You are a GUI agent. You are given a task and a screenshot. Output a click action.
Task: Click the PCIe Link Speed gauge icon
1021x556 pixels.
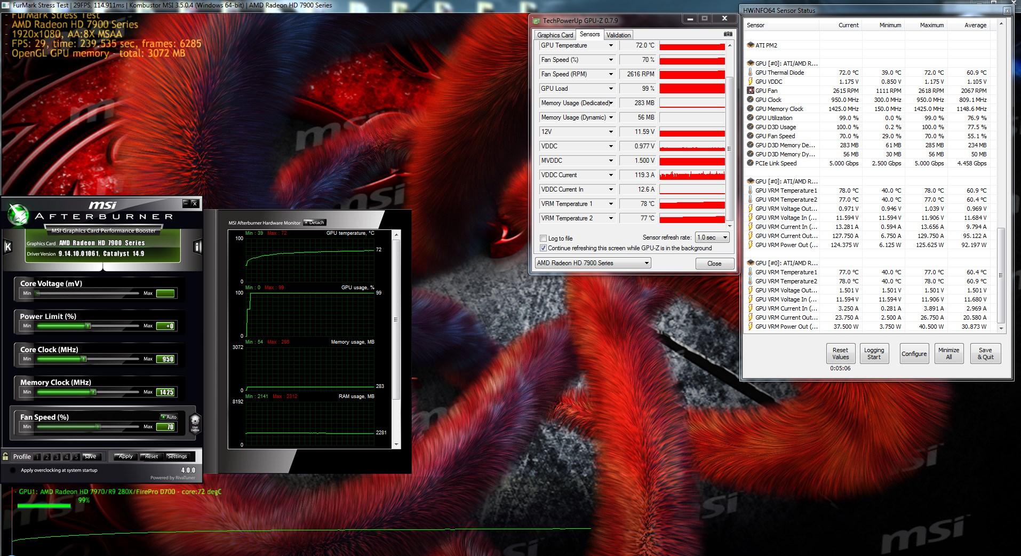click(750, 163)
